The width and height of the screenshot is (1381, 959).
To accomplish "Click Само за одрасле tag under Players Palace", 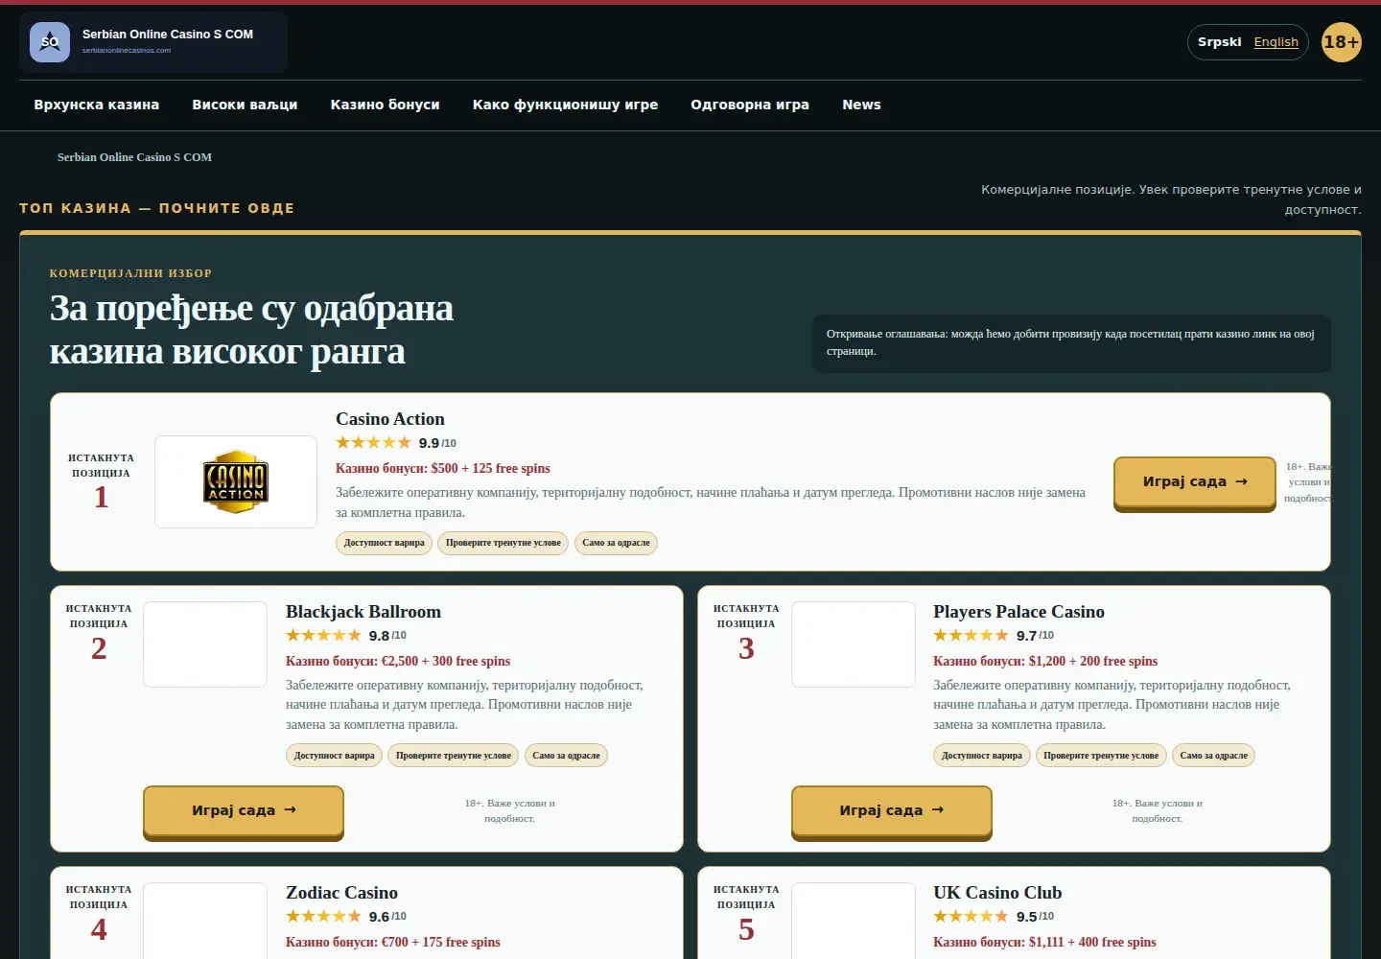I will [x=1213, y=756].
